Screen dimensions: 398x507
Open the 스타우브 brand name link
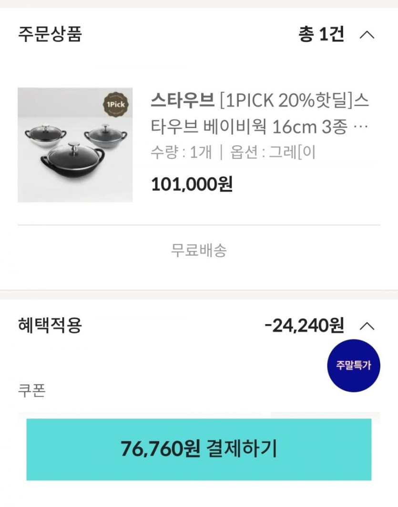[x=183, y=101]
